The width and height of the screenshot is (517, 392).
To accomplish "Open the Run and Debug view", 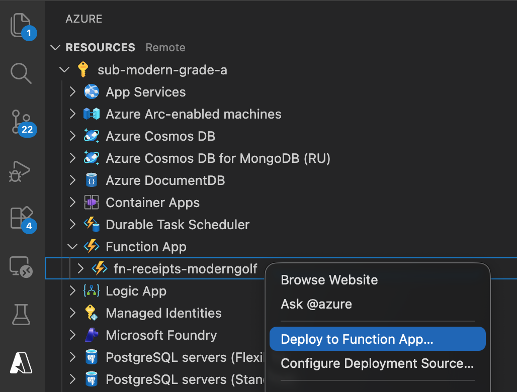I will [x=22, y=172].
